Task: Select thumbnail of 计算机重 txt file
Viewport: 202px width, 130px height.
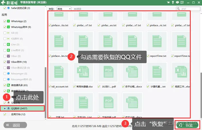Action: (x=157, y=72)
